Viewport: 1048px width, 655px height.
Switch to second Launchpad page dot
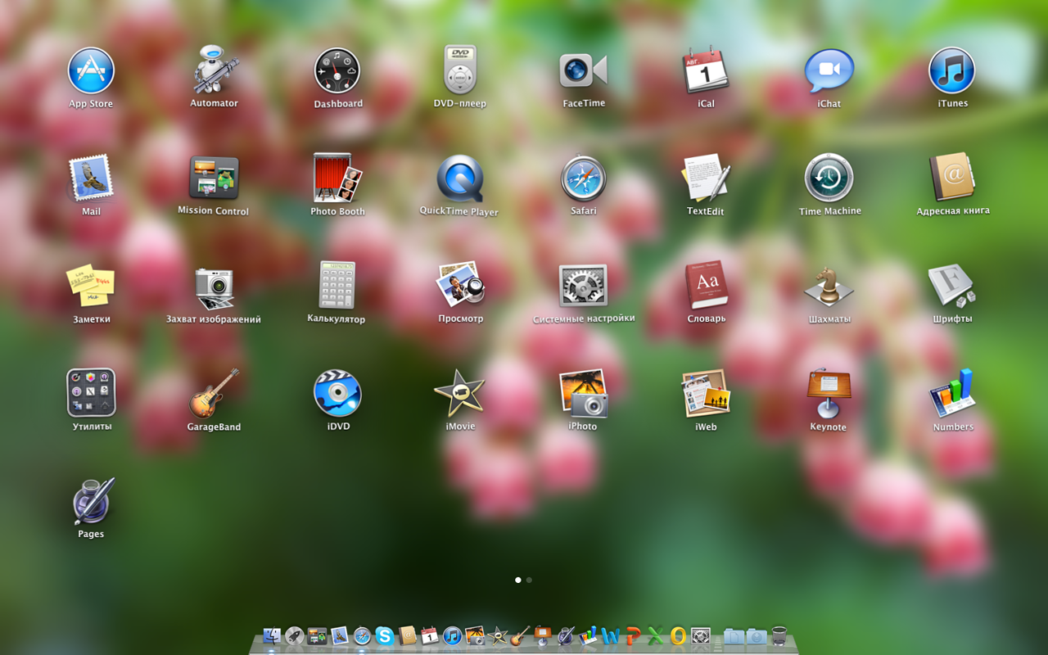(529, 580)
